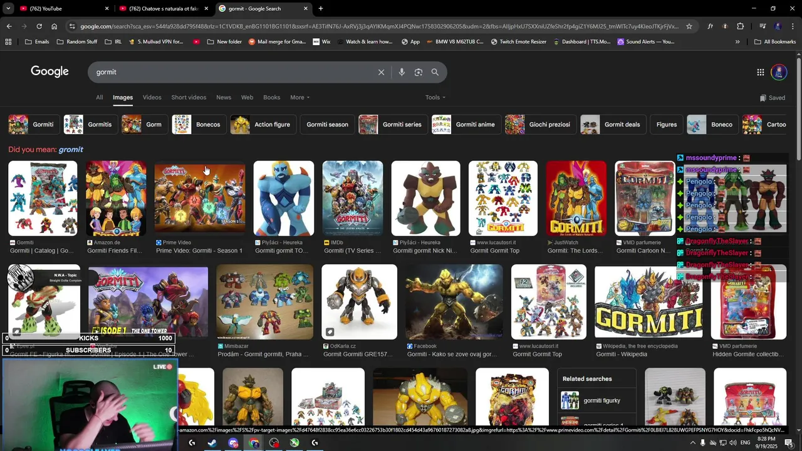This screenshot has height=451, width=802.
Task: Select the Web results tab
Action: (247, 98)
